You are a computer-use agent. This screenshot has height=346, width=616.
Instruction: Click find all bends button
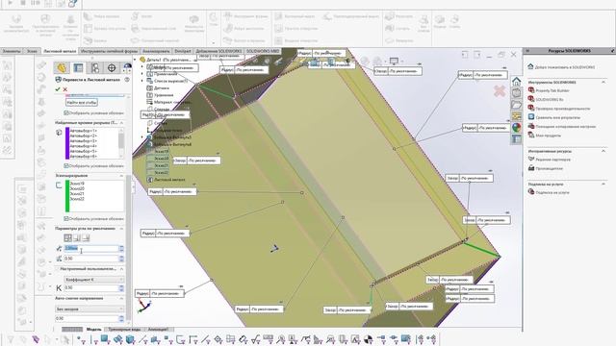82,103
